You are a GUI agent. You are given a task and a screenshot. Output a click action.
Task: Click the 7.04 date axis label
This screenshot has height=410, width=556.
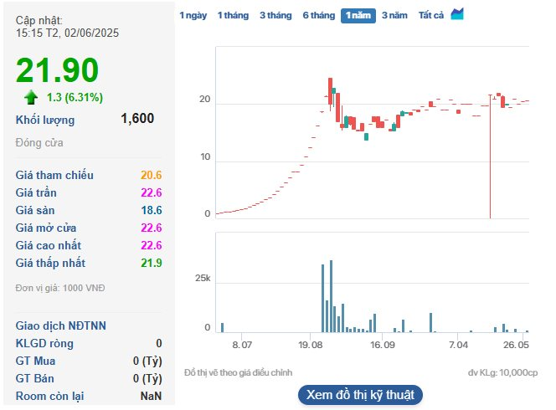458,345
